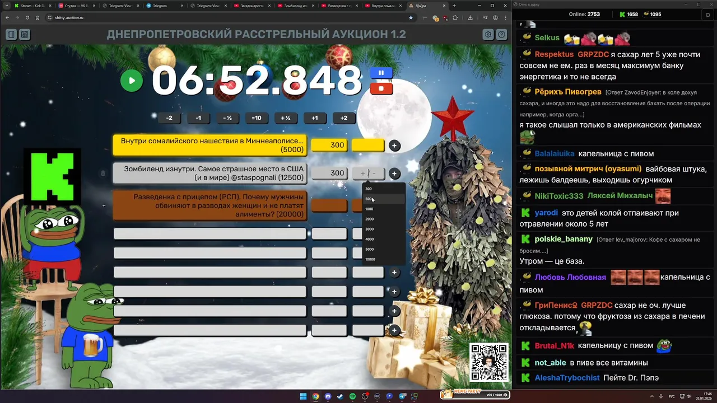This screenshot has width=717, height=403.
Task: Click the Meme Party progress widget
Action: [475, 395]
